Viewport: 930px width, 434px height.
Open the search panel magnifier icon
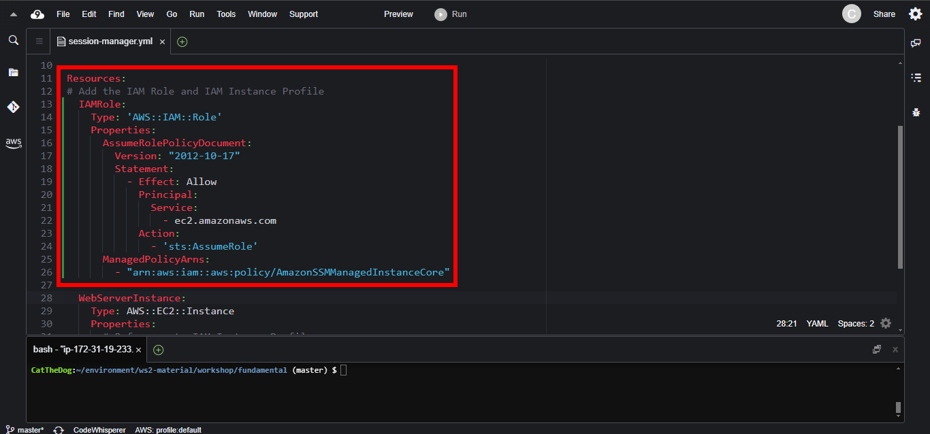[x=13, y=41]
